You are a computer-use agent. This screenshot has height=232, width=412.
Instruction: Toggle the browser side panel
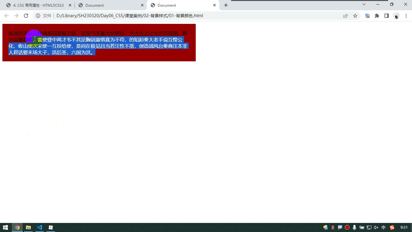point(387,16)
